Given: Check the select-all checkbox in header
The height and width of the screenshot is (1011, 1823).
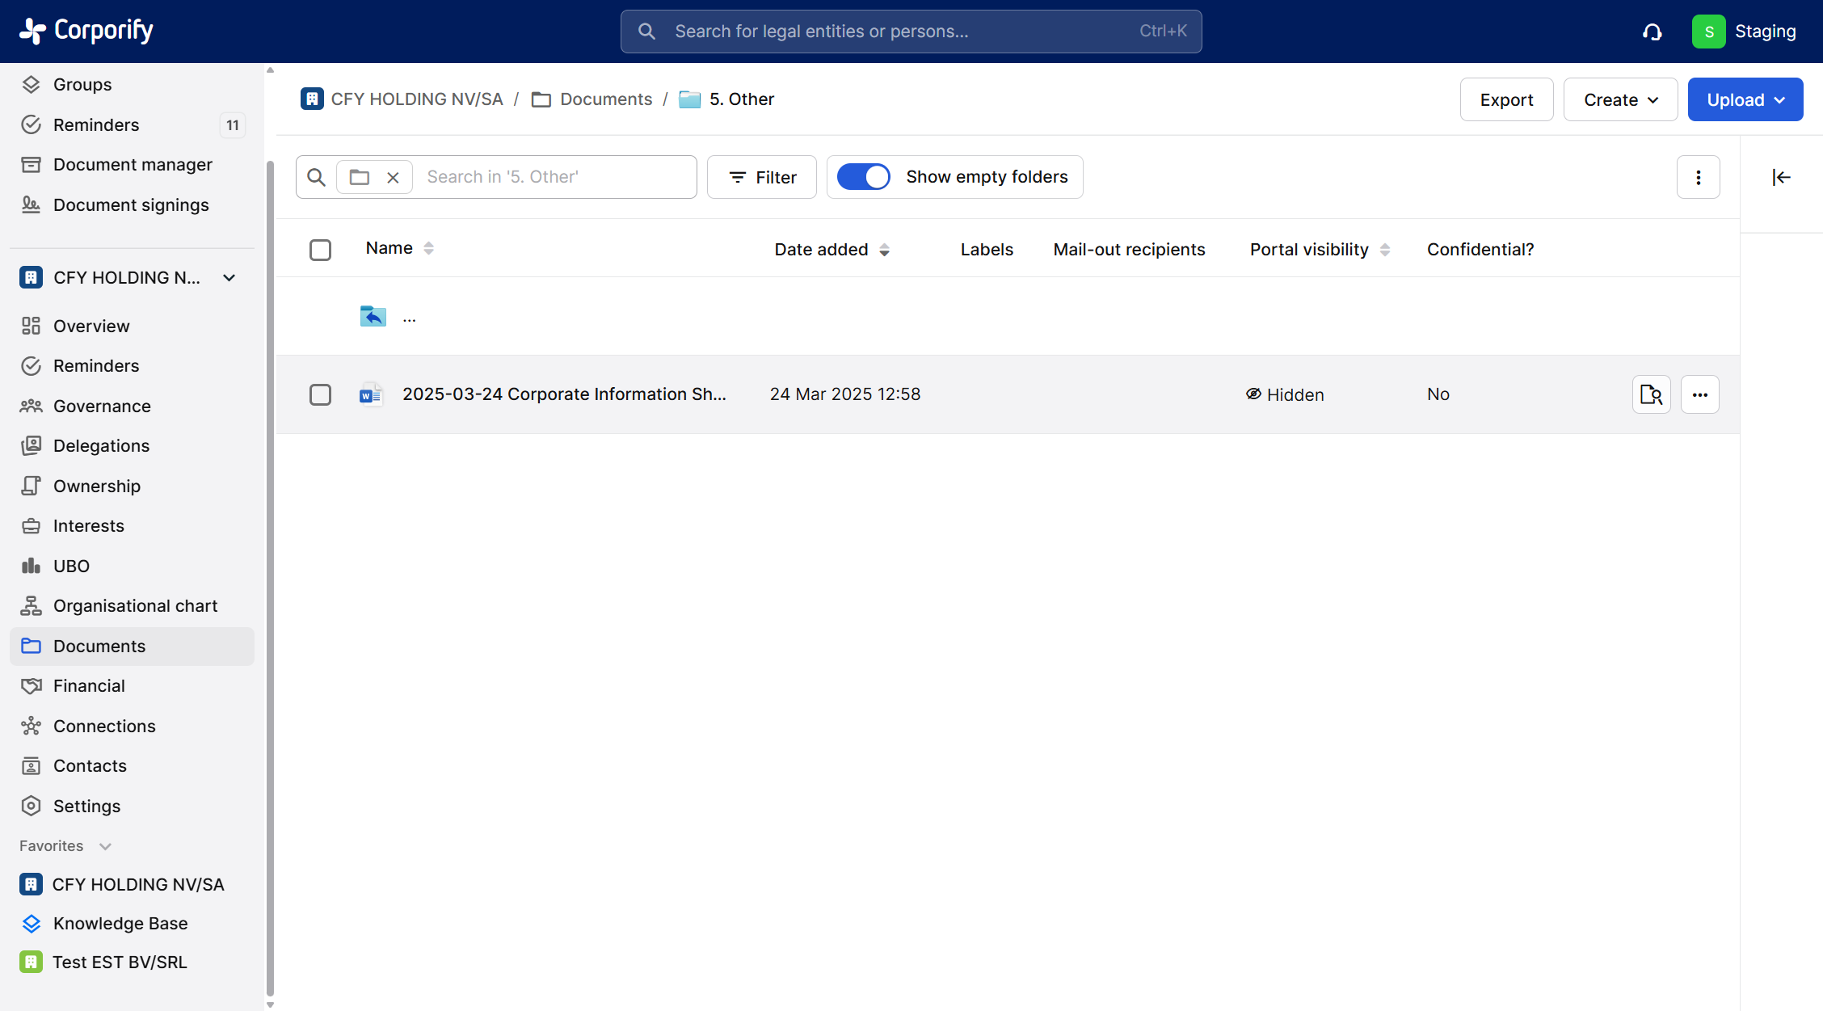Looking at the screenshot, I should coord(320,250).
